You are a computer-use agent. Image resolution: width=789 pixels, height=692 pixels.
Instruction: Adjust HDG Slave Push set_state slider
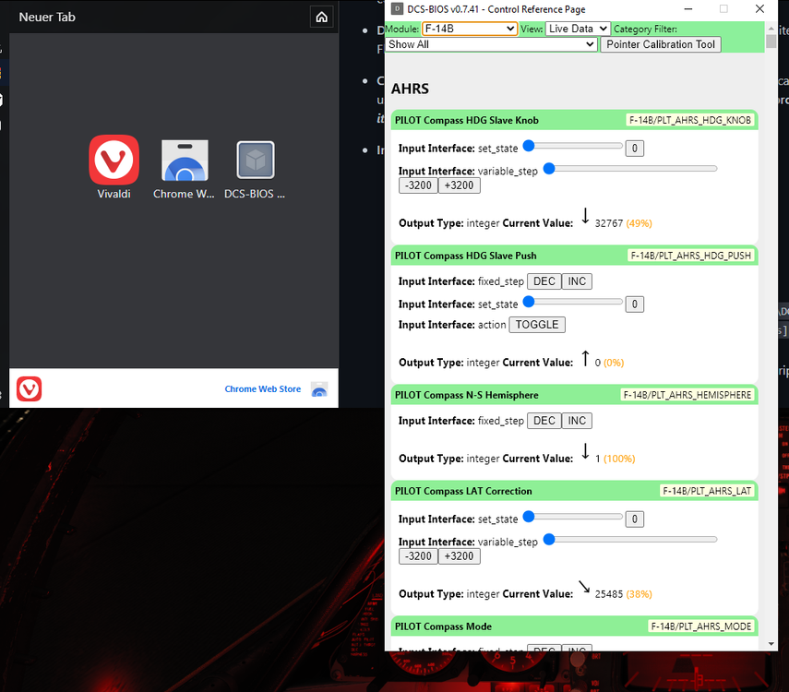[x=573, y=302]
